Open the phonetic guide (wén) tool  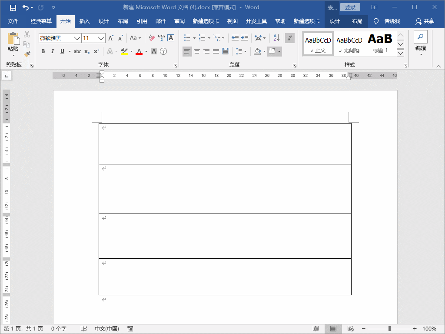(x=161, y=38)
